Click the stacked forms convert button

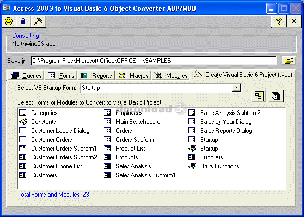click(276, 96)
